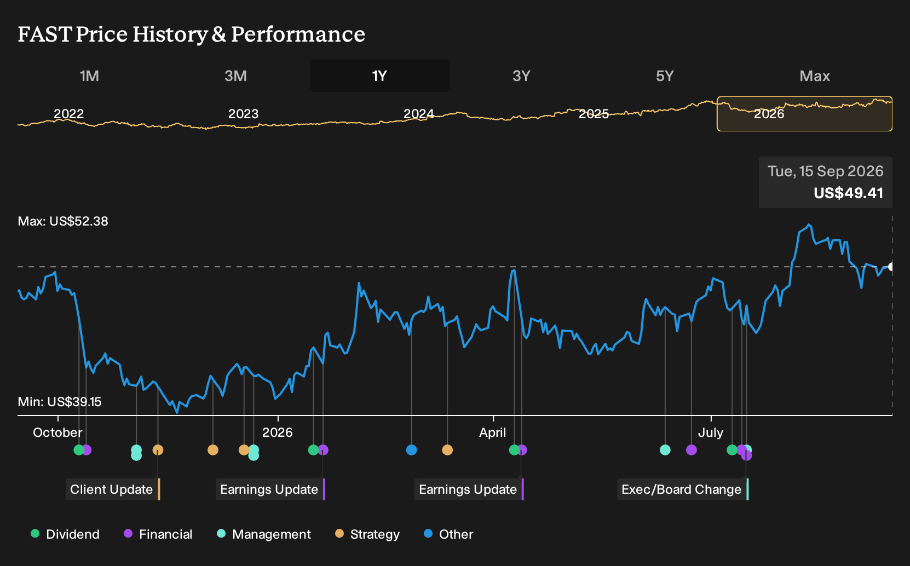The height and width of the screenshot is (566, 910).
Task: Toggle the Management legend filter
Action: point(263,534)
